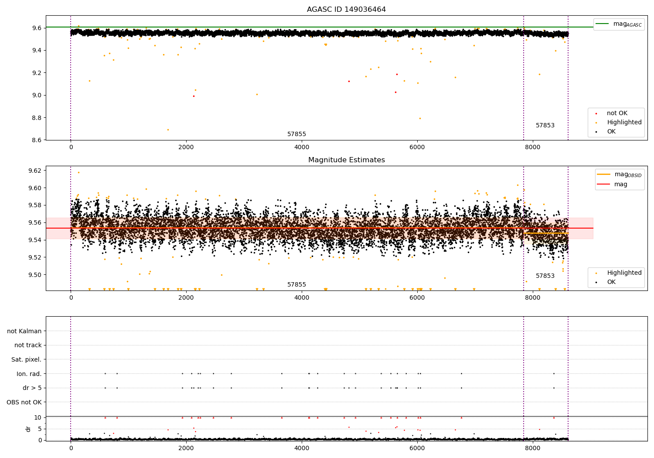This screenshot has height=458, width=654.
Task: Click the mag AGASC legend entry
Action: (x=619, y=24)
